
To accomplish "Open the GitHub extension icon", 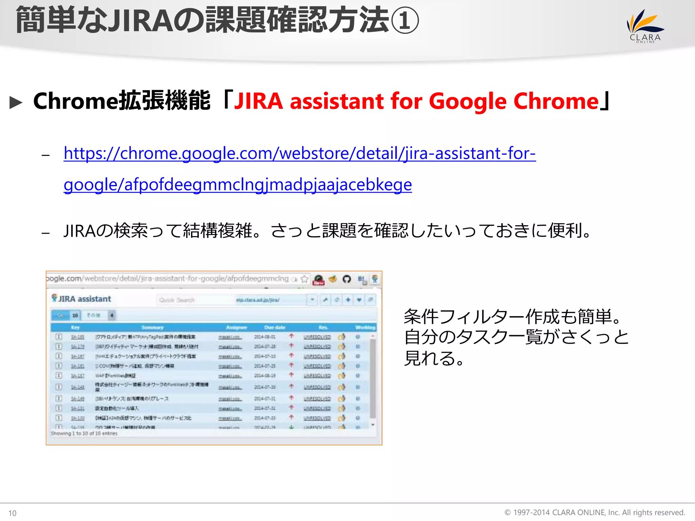I will click(346, 279).
